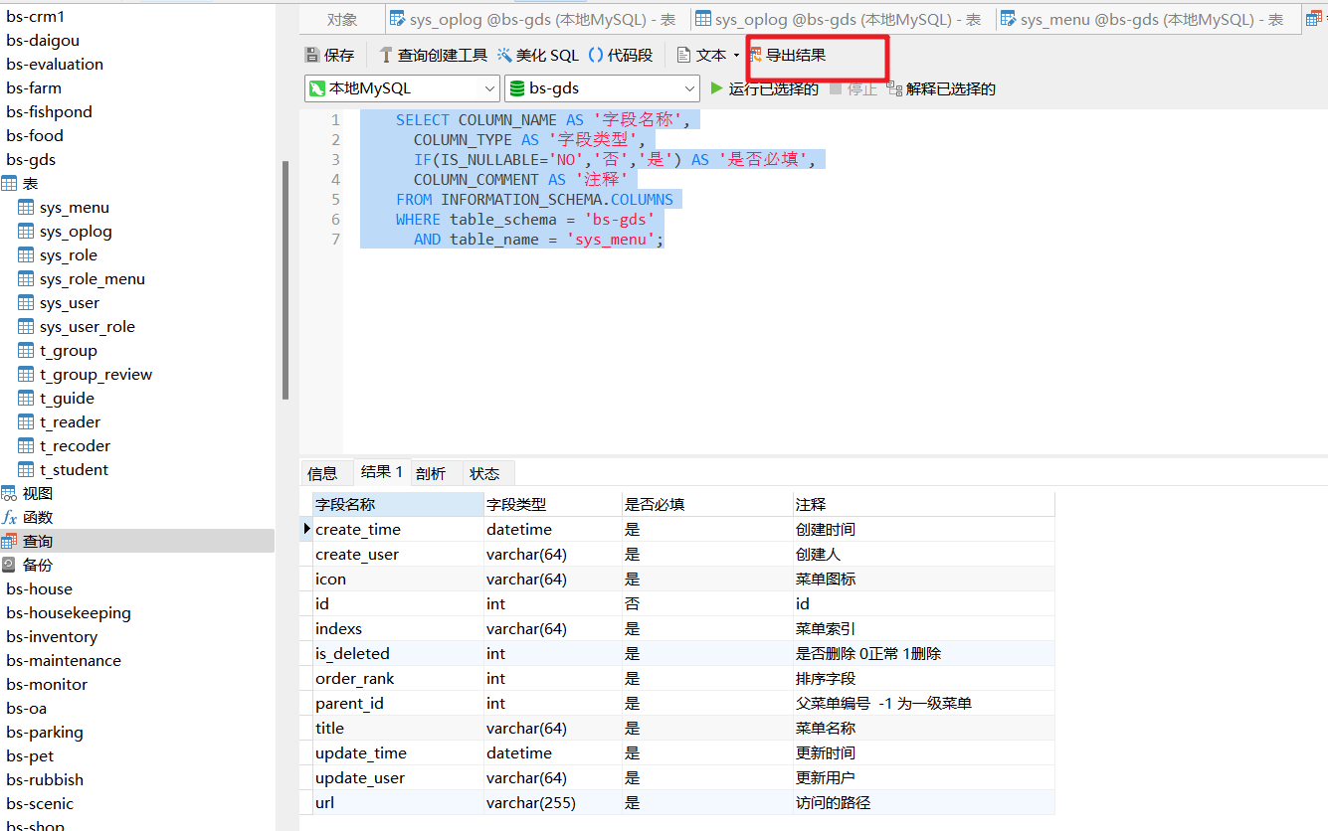Click the table icon beside sys_user_role
This screenshot has width=1328, height=831.
tap(27, 326)
